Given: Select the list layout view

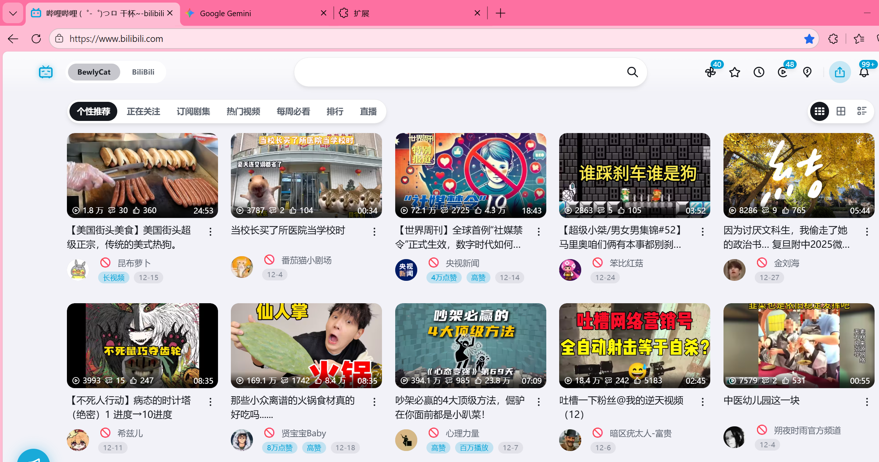Looking at the screenshot, I should [x=862, y=111].
